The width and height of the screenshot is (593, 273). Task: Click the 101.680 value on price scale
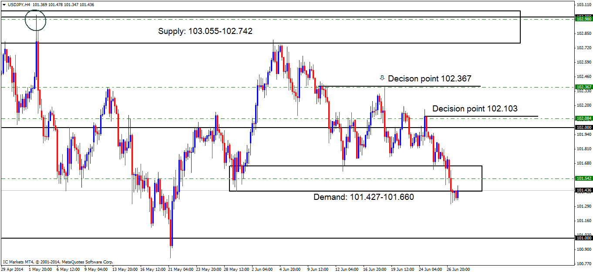(583, 163)
